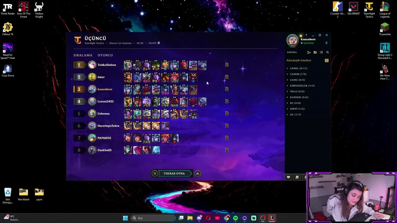397x223 pixels.
Task: Select player name ömer
Action: 101,77
